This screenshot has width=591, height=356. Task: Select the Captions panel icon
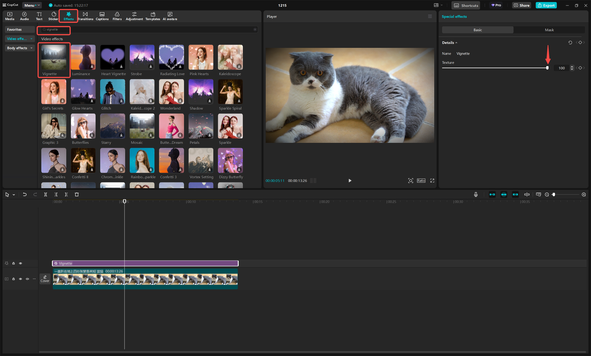tap(102, 15)
